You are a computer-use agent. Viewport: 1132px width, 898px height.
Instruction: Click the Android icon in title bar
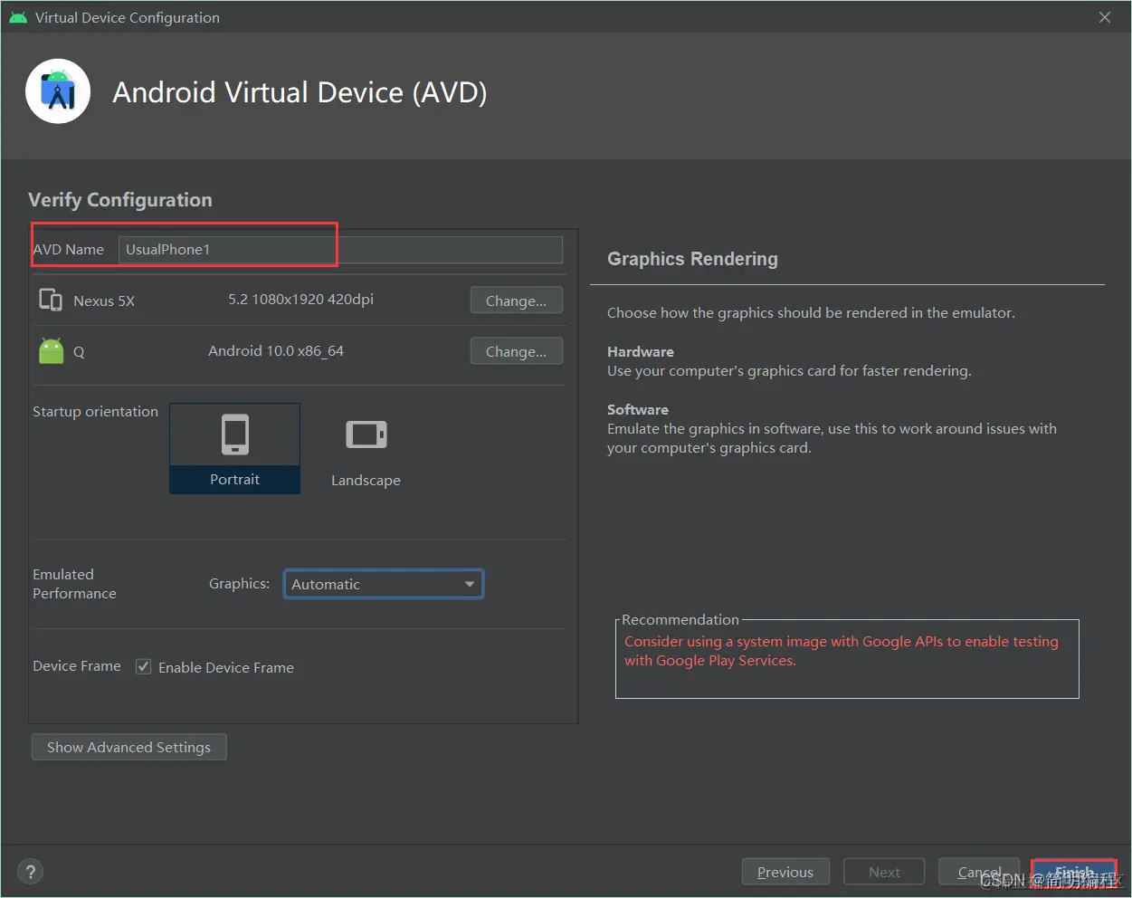tap(18, 17)
